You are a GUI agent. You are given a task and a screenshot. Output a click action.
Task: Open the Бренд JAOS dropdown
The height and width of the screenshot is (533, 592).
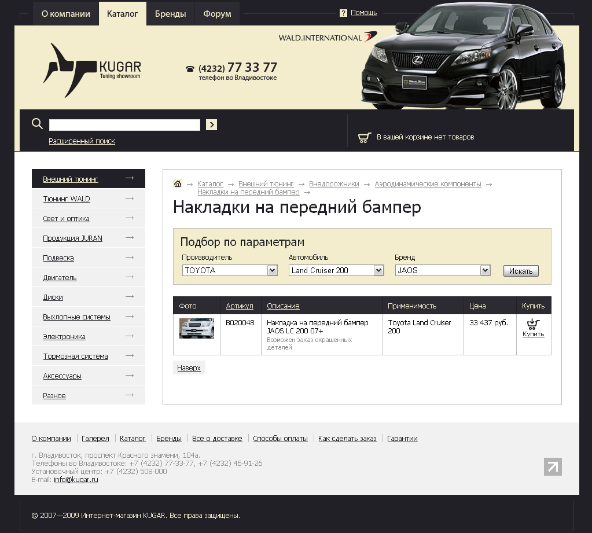pos(443,270)
